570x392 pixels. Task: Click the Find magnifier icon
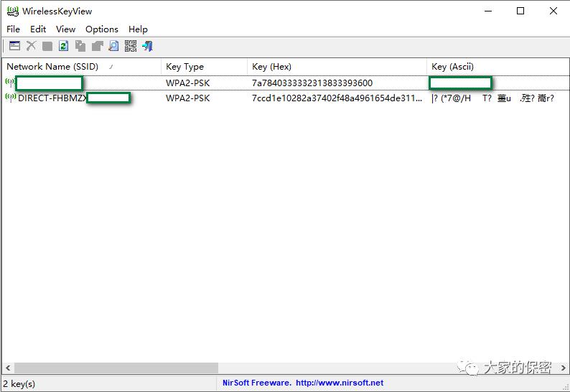[x=113, y=46]
